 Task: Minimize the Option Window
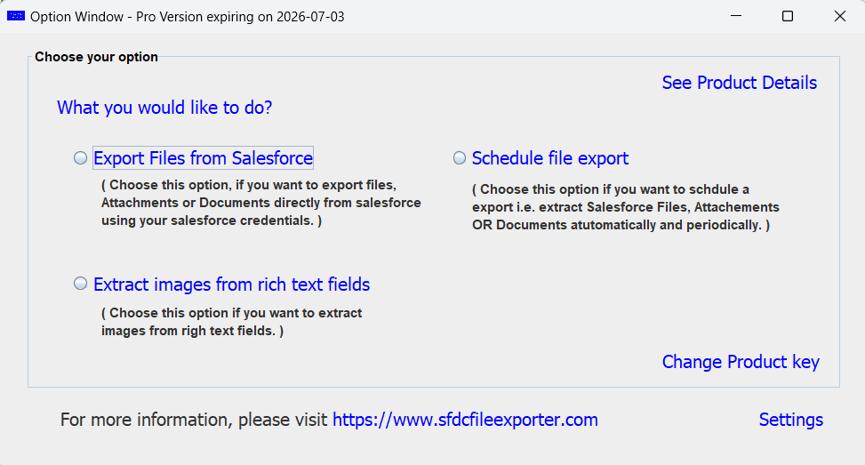click(735, 16)
